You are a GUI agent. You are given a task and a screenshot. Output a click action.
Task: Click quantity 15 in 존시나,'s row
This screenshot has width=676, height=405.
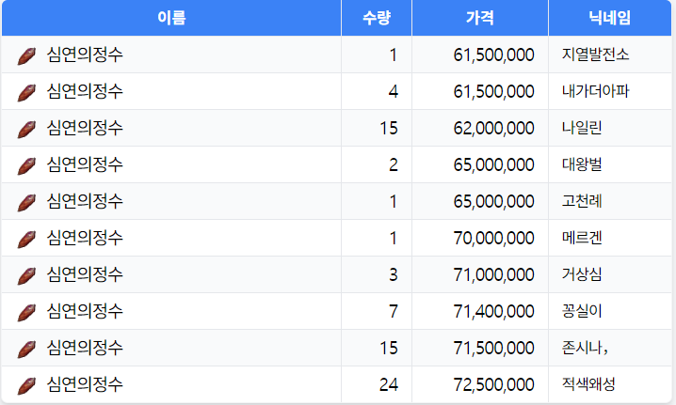(x=389, y=348)
